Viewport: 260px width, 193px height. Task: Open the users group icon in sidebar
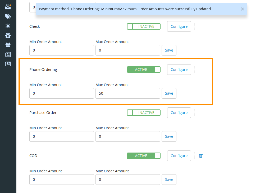point(8,45)
